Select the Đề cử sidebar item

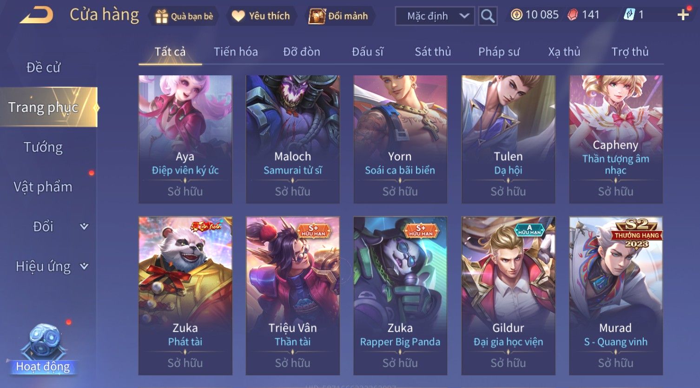43,67
